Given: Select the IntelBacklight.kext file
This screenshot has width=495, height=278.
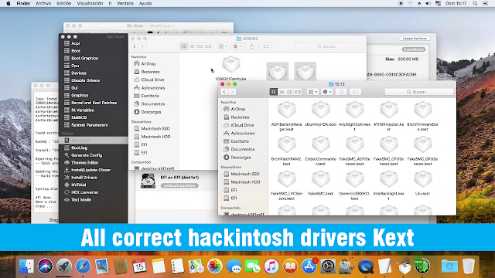Looking at the screenshot, I should click(x=389, y=186).
